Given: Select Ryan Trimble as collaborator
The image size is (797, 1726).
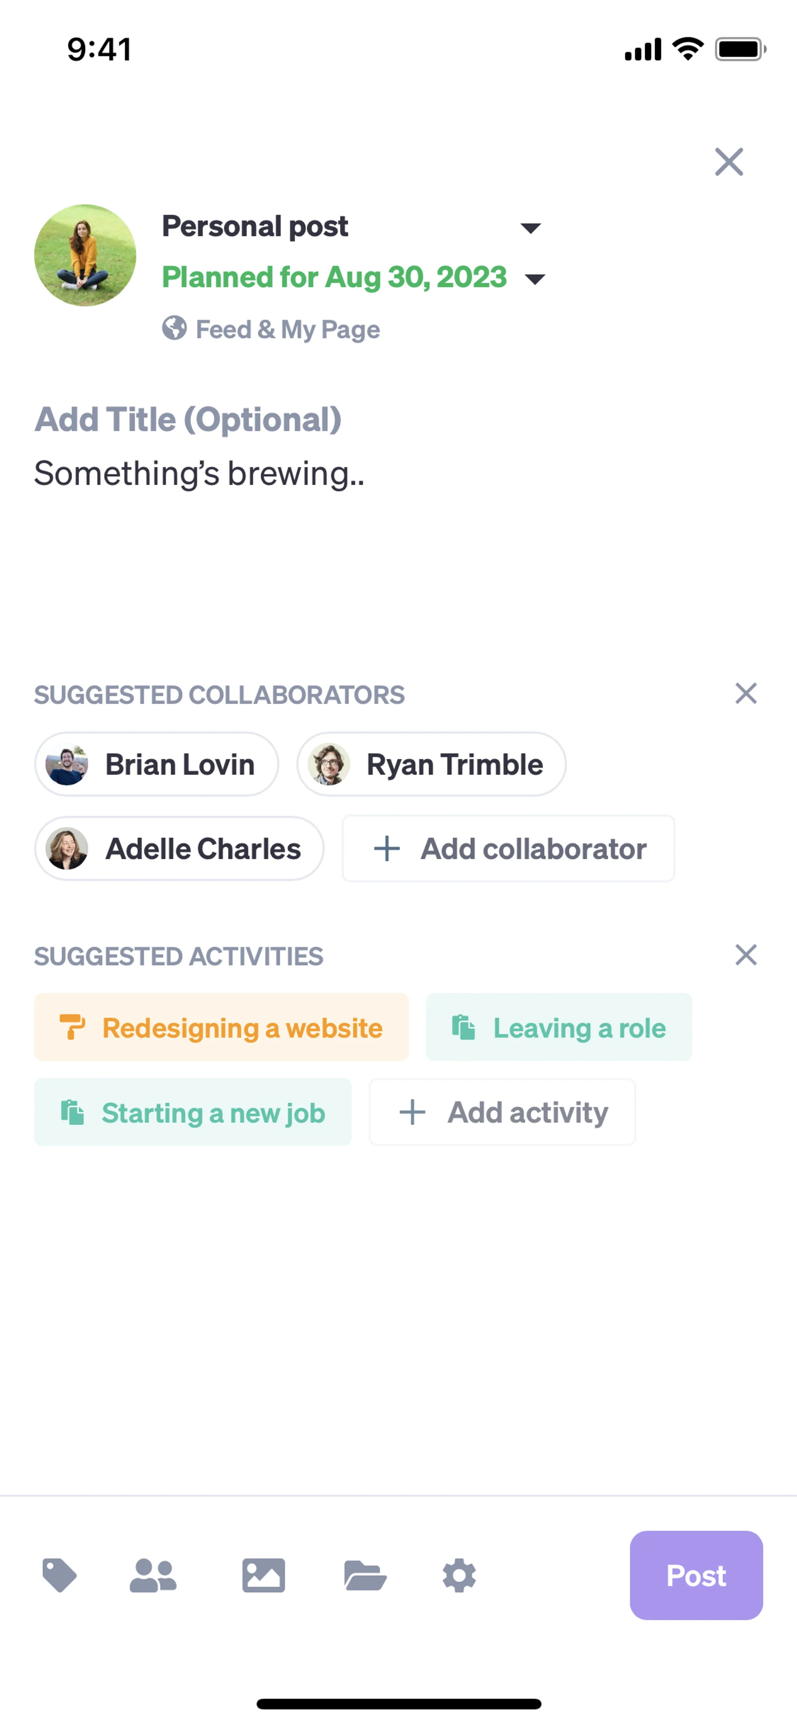Looking at the screenshot, I should [431, 764].
